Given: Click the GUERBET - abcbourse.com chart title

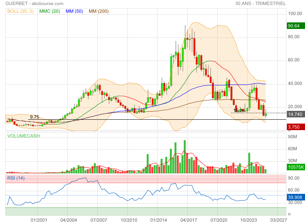Looking at the screenshot, I should (30, 3).
